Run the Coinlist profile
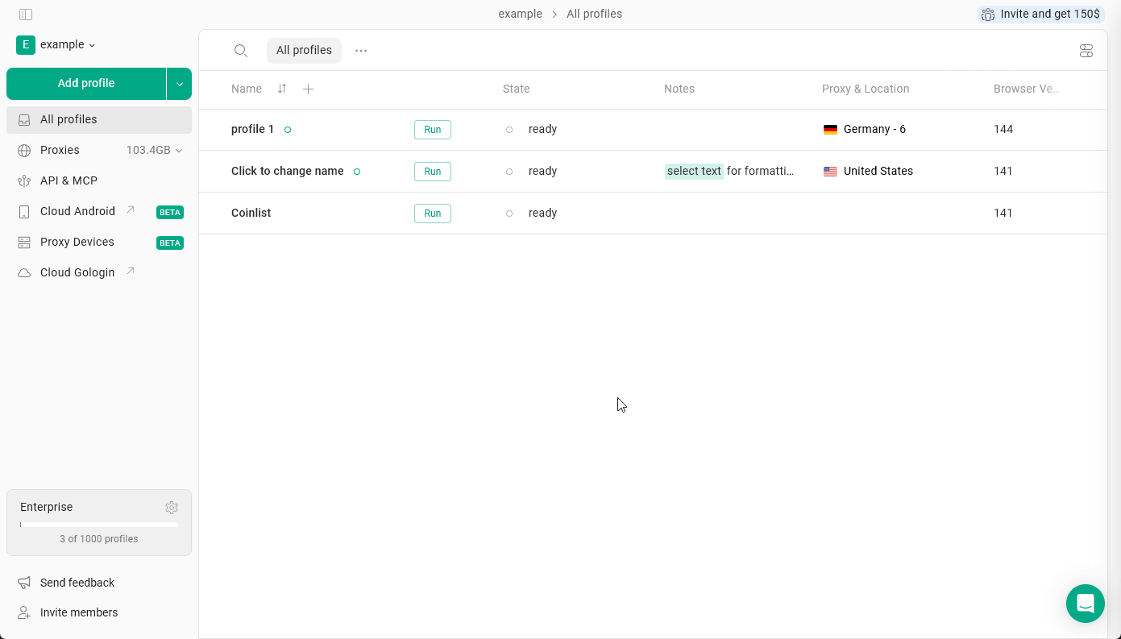The width and height of the screenshot is (1121, 639). point(433,213)
